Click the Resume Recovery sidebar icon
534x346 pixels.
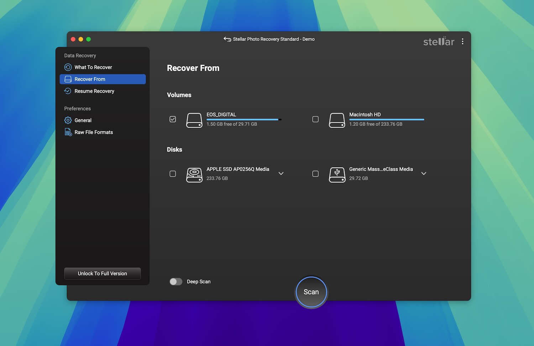pos(68,91)
